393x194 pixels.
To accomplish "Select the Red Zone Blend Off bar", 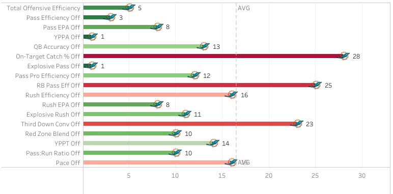I will 129,133.
